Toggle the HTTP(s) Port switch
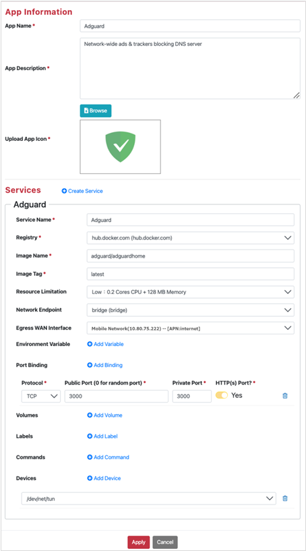Viewport: 306px width, 551px height. (x=222, y=396)
